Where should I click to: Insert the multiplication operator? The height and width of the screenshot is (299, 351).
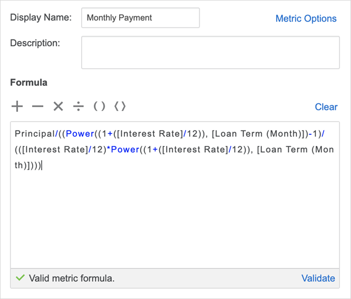tap(58, 107)
